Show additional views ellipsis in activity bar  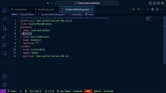click(4, 62)
